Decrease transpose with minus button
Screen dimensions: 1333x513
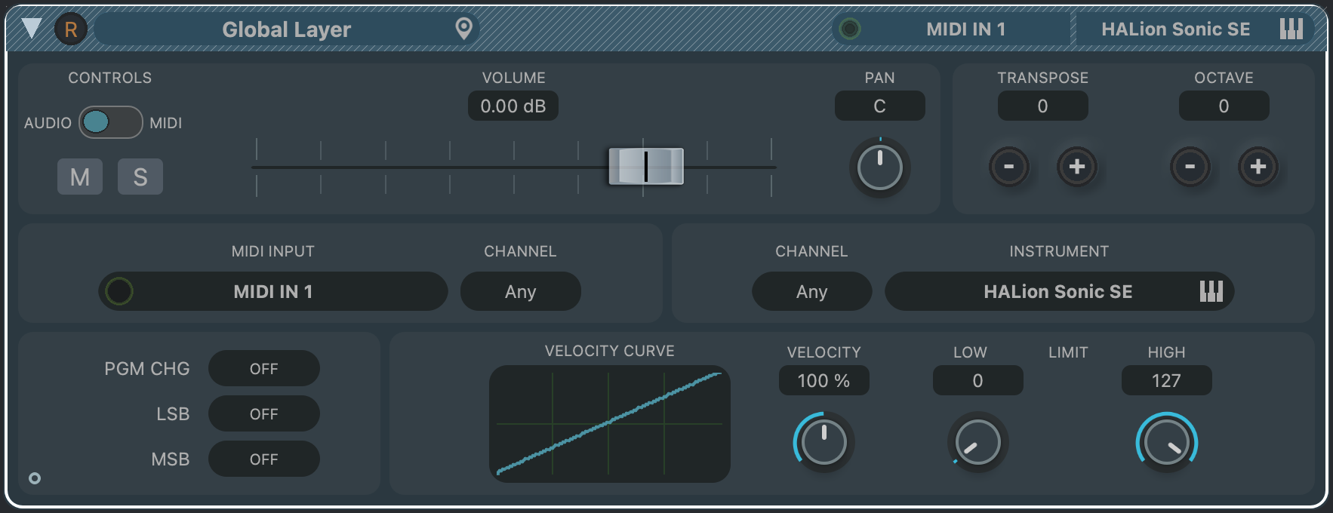click(x=1008, y=167)
